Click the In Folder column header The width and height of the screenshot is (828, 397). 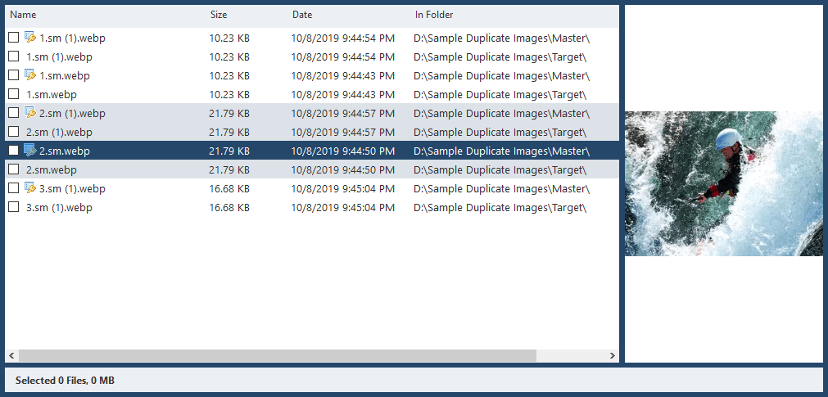tap(433, 15)
